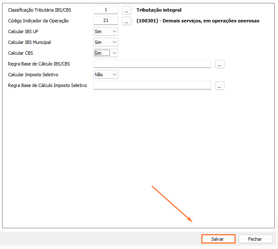Click the Fechar button
Image resolution: width=278 pixels, height=249 pixels.
click(x=255, y=239)
